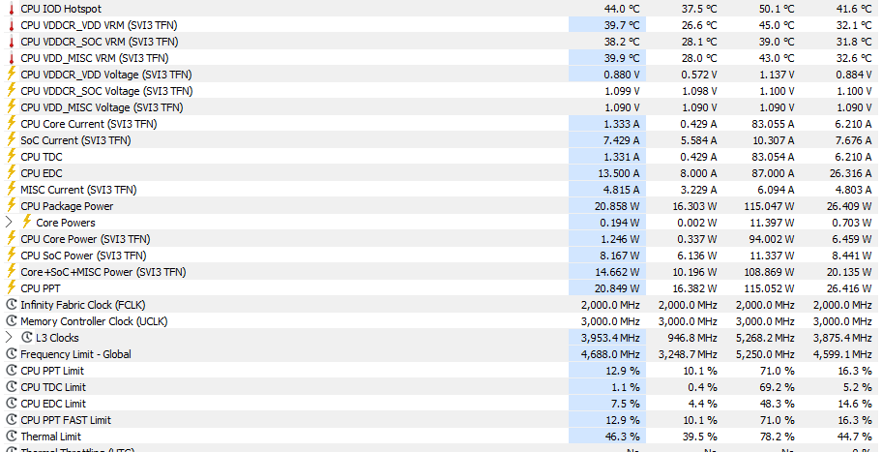
Task: Click the clock icon of CPU EDC Limit
Action: click(x=12, y=404)
